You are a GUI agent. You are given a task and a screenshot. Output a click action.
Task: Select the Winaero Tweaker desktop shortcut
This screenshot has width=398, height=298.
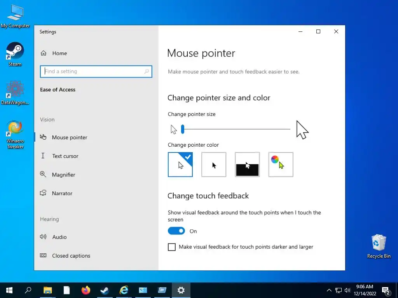coord(15,135)
